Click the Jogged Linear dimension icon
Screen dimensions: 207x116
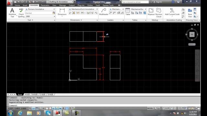click(96, 13)
